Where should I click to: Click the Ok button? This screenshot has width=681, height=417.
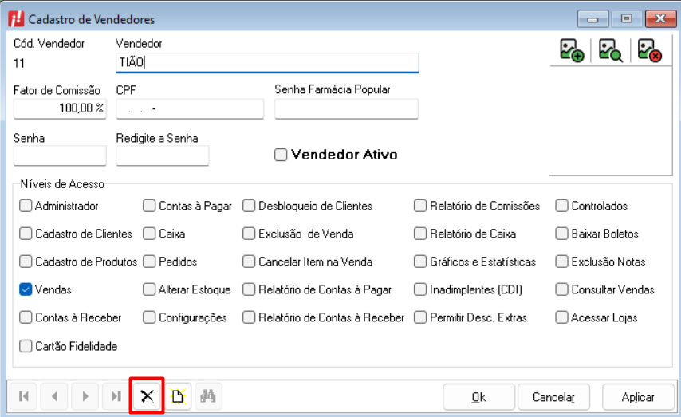click(478, 397)
